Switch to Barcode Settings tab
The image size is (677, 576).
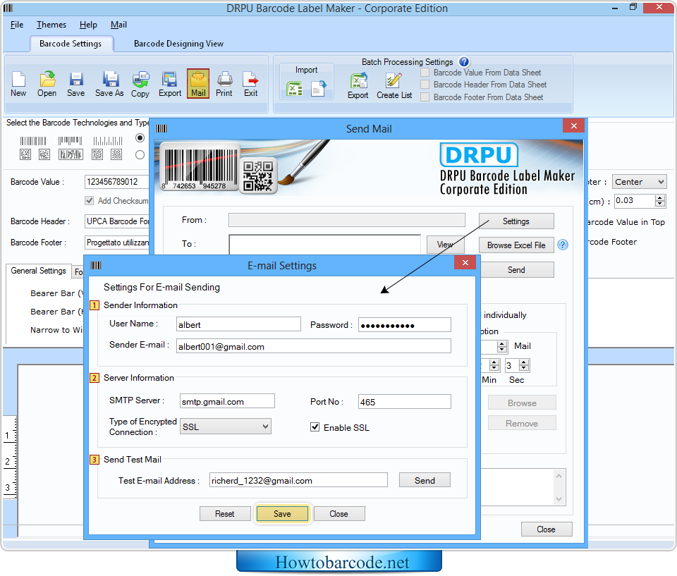[x=71, y=44]
